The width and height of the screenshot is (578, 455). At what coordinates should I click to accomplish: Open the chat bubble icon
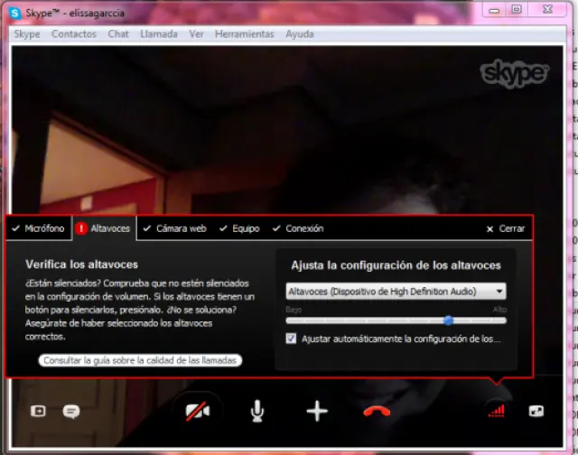[71, 411]
